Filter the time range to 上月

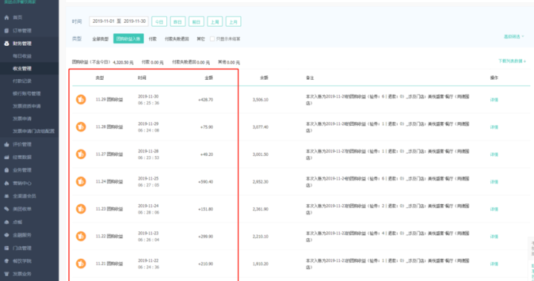234,21
